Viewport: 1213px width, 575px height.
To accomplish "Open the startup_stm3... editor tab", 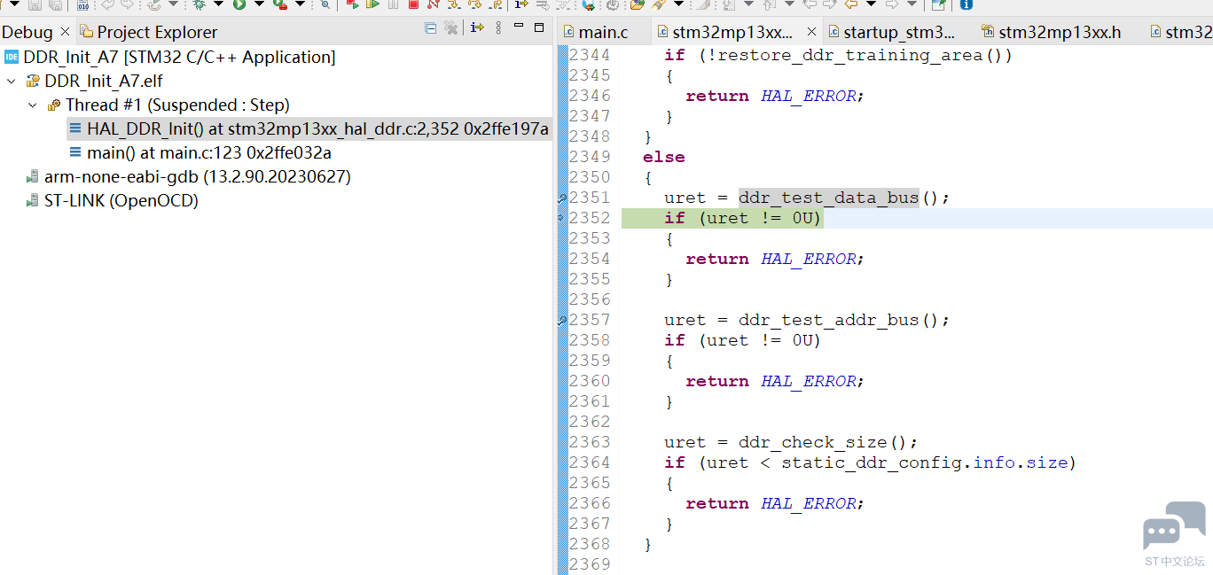I will pos(892,33).
